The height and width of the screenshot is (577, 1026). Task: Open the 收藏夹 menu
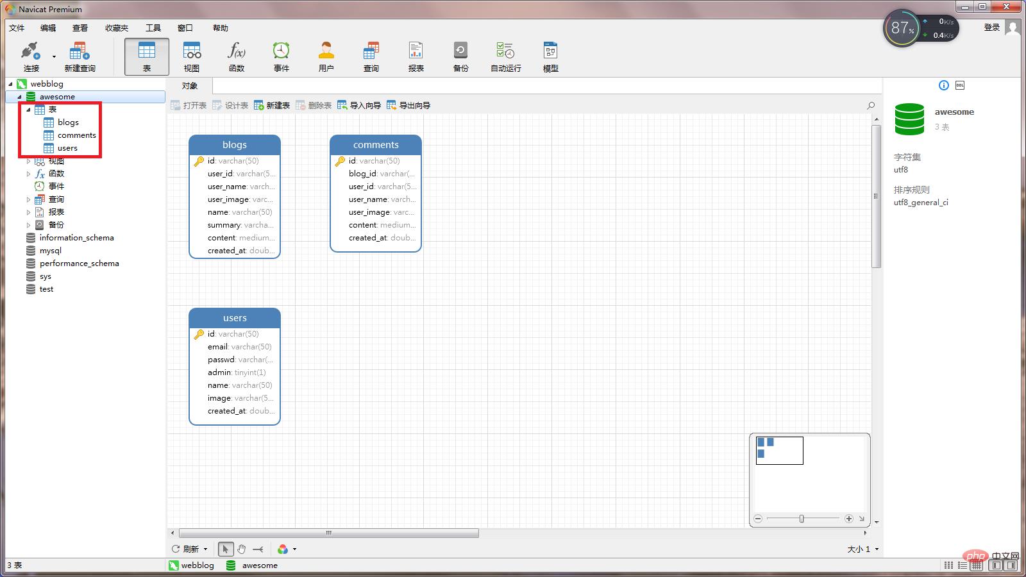117,28
